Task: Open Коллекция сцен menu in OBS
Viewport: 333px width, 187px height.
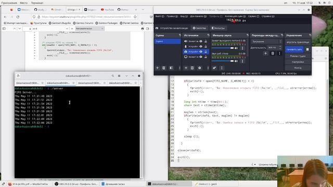Action: pyautogui.click(x=235, y=16)
